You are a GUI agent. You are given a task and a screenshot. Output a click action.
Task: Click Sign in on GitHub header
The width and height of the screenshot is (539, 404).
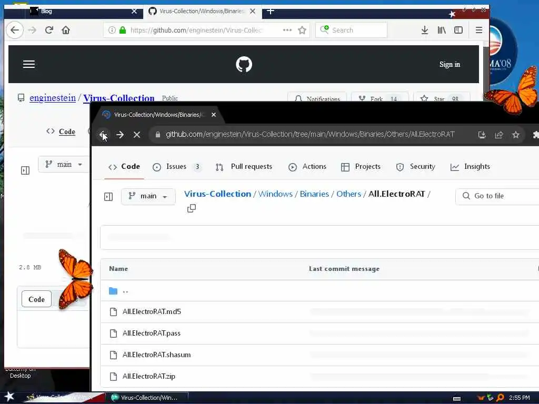450,64
